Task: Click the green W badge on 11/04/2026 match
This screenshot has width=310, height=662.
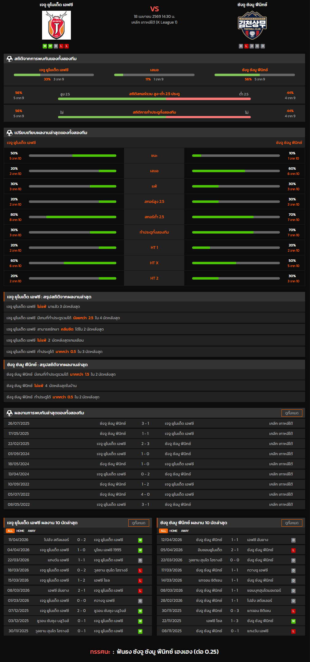Action: tap(140, 540)
